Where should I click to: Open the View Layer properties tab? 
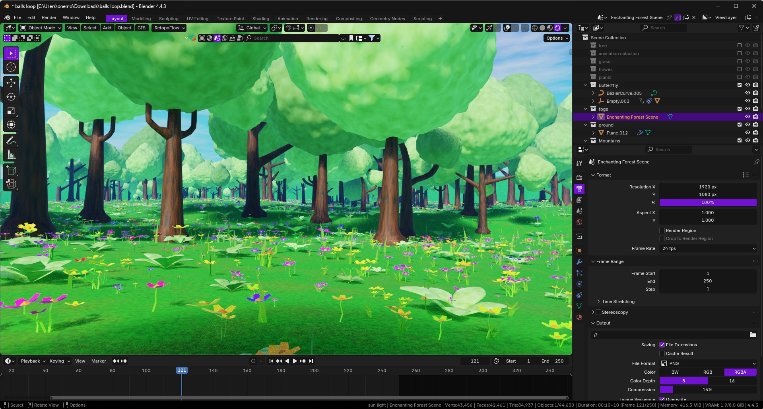(x=579, y=200)
